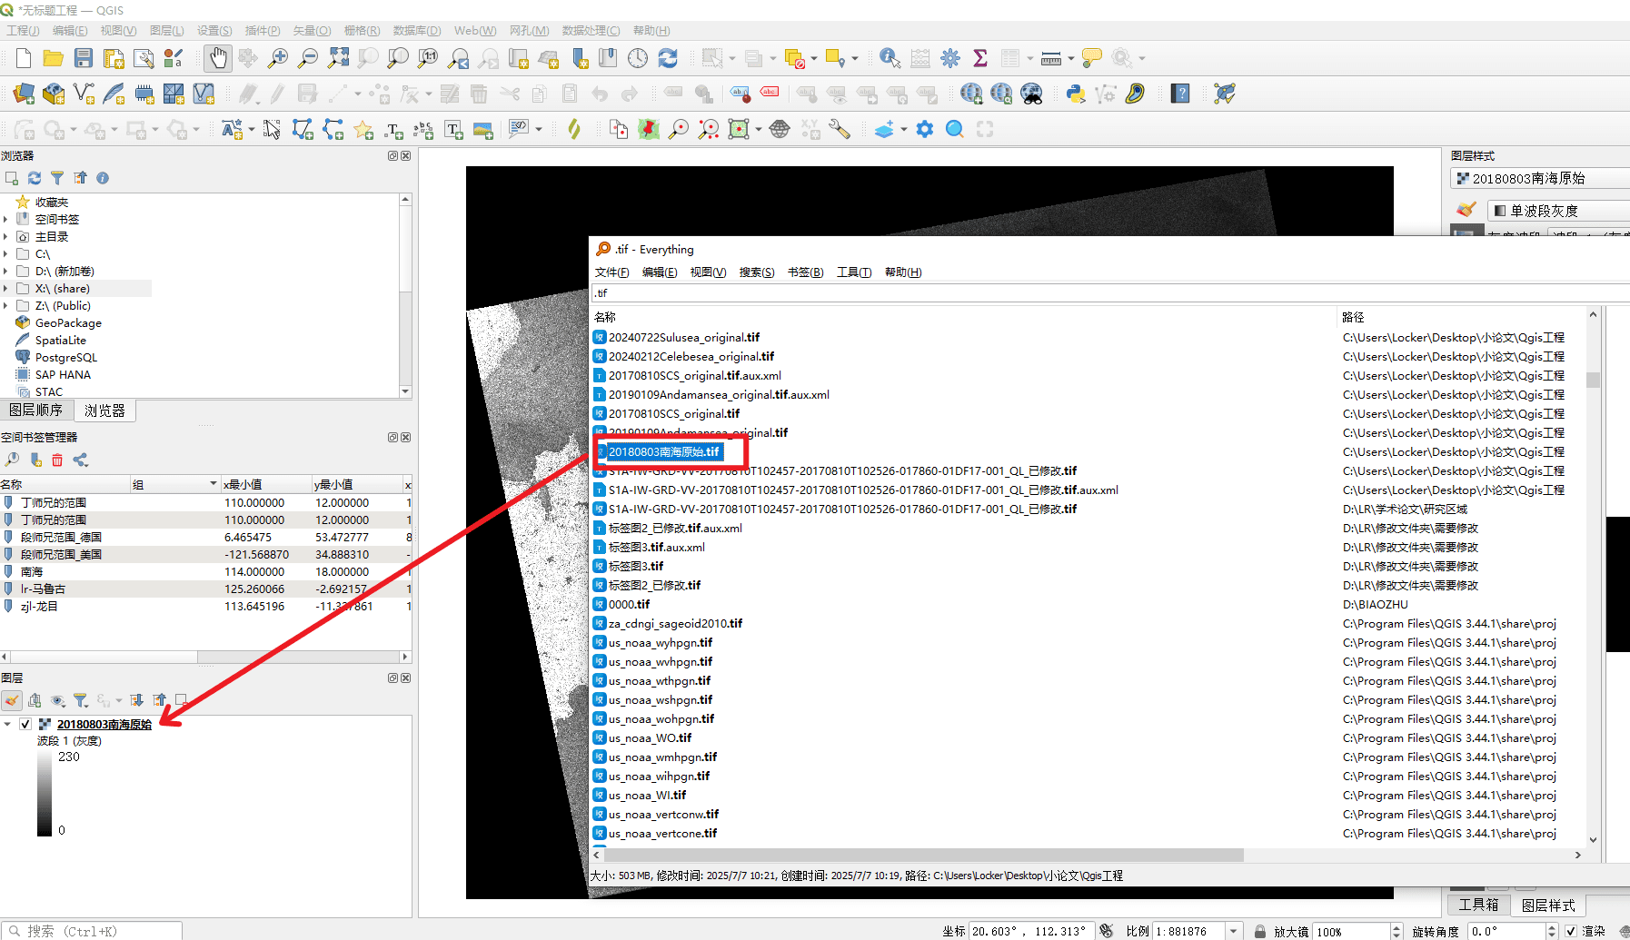Expand the D:\ (新加卷) drive node
Image resolution: width=1630 pixels, height=940 pixels.
[x=5, y=272]
